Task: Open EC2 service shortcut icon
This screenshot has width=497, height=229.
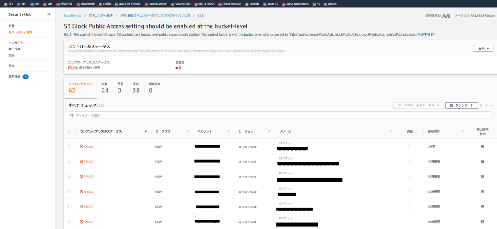Action: point(5,4)
